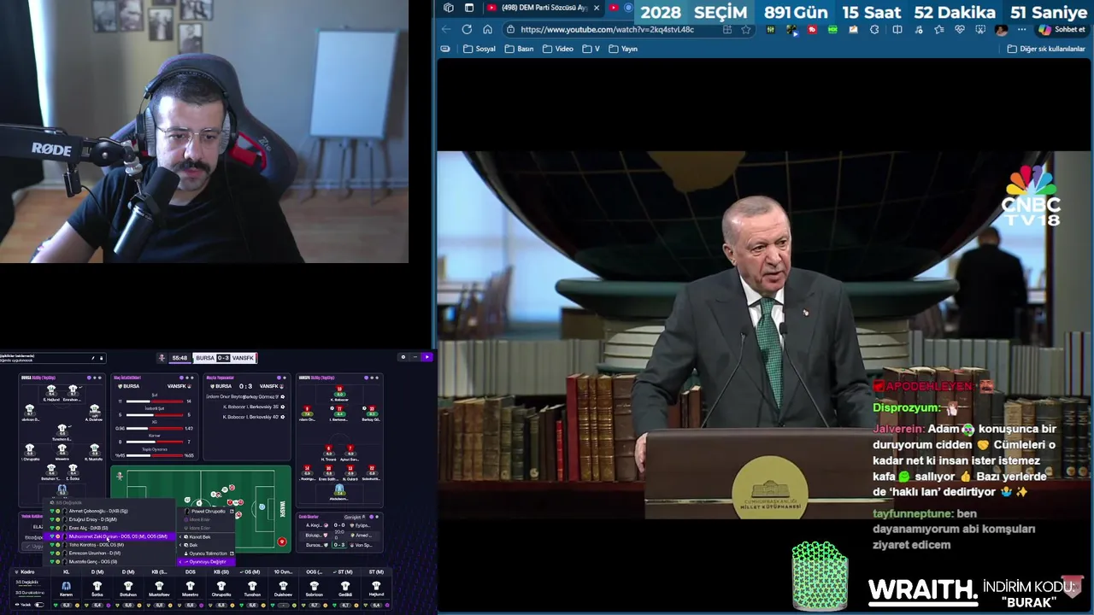
Task: Select Mustafoev shirt in the Kadro bar
Action: point(159,586)
